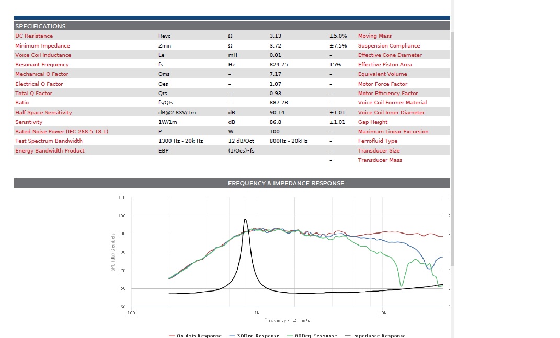
Task: Hide the 60Deg Response series via legend
Action: 312,336
